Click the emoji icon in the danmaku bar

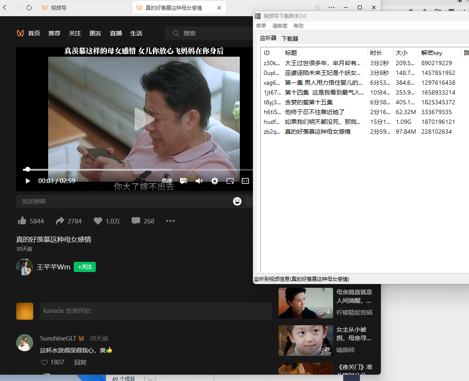tap(237, 201)
